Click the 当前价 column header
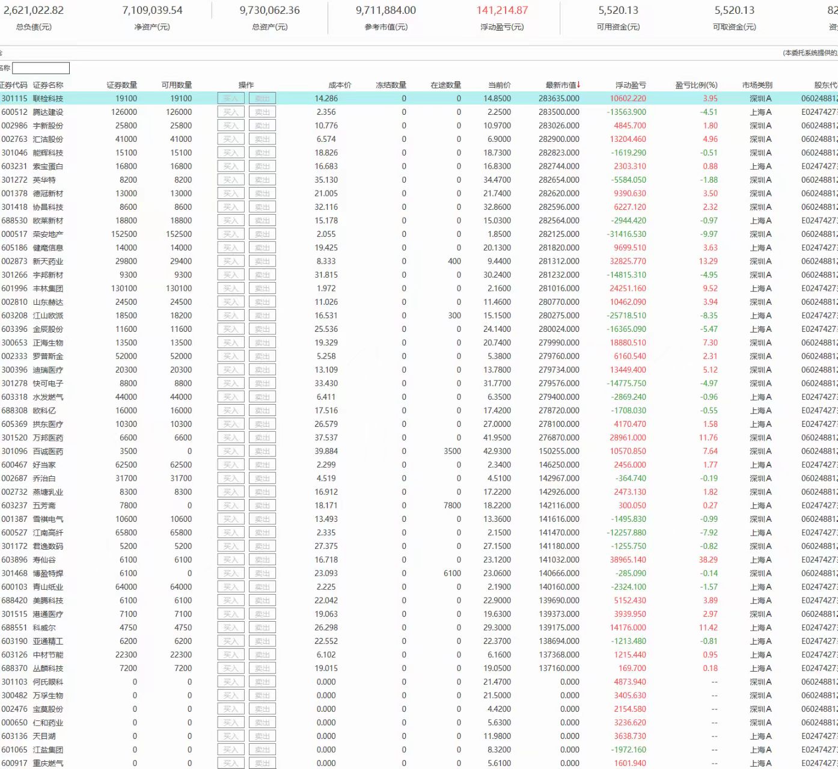The image size is (838, 769). tap(500, 85)
